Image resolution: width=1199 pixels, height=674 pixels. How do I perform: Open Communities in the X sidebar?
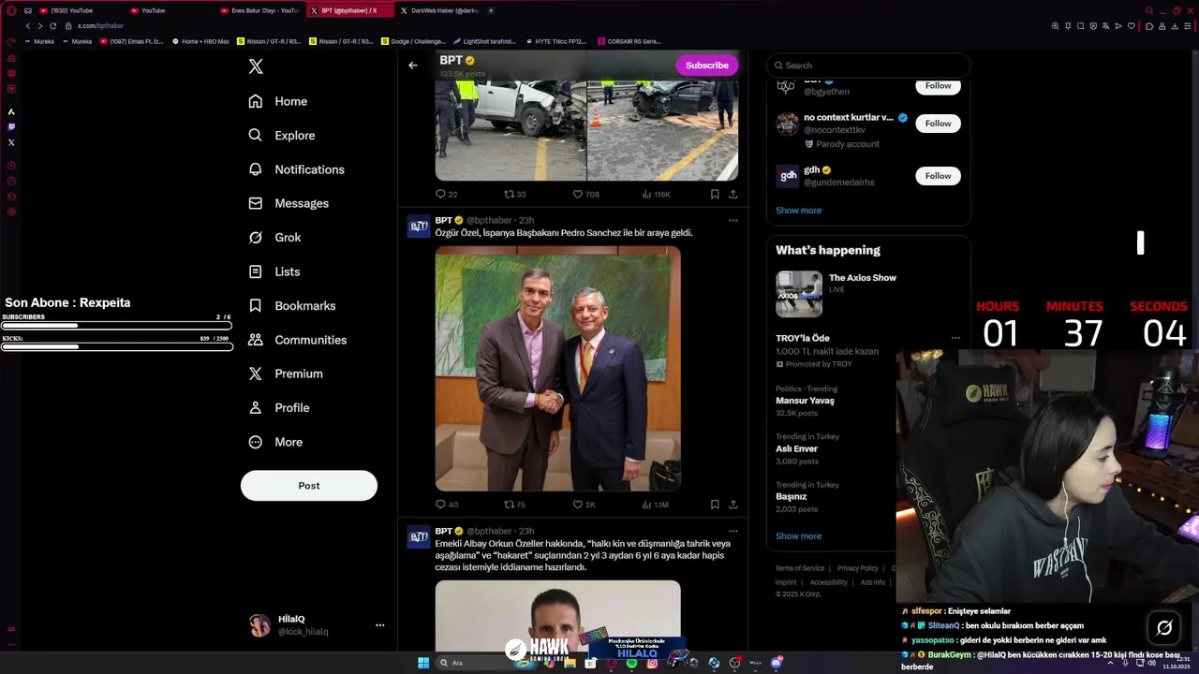coord(298,340)
